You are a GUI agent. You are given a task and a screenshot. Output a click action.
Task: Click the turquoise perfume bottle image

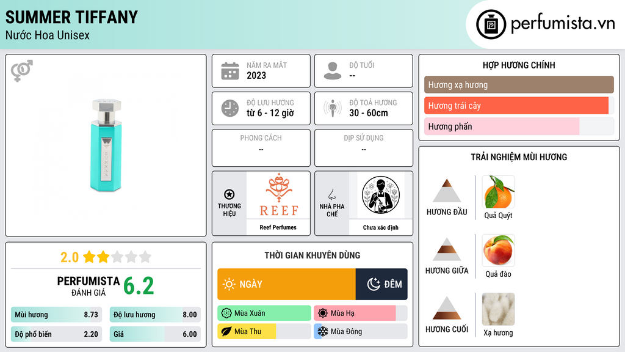106,145
